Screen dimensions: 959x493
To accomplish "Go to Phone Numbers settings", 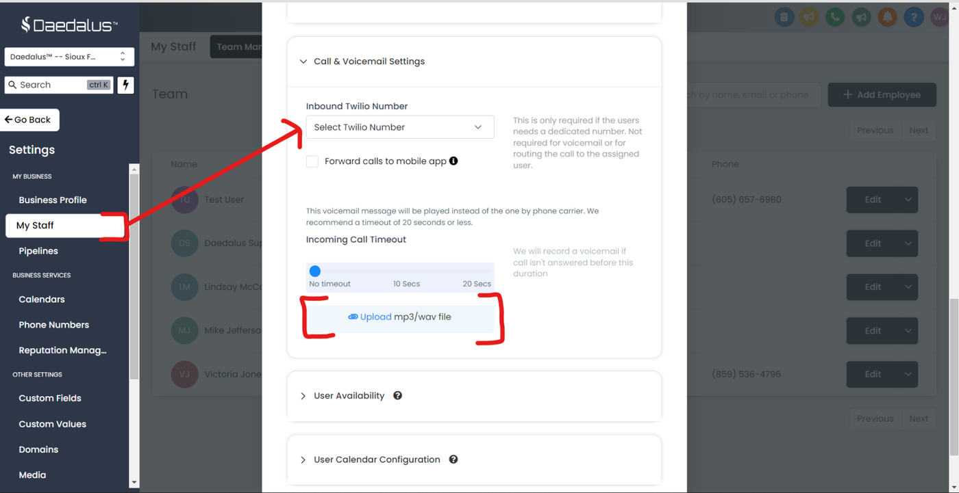I will [53, 325].
